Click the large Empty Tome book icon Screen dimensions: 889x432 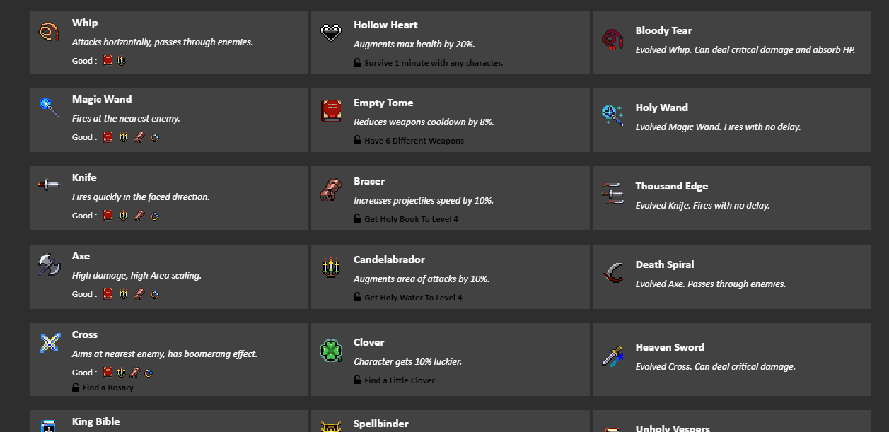331,111
